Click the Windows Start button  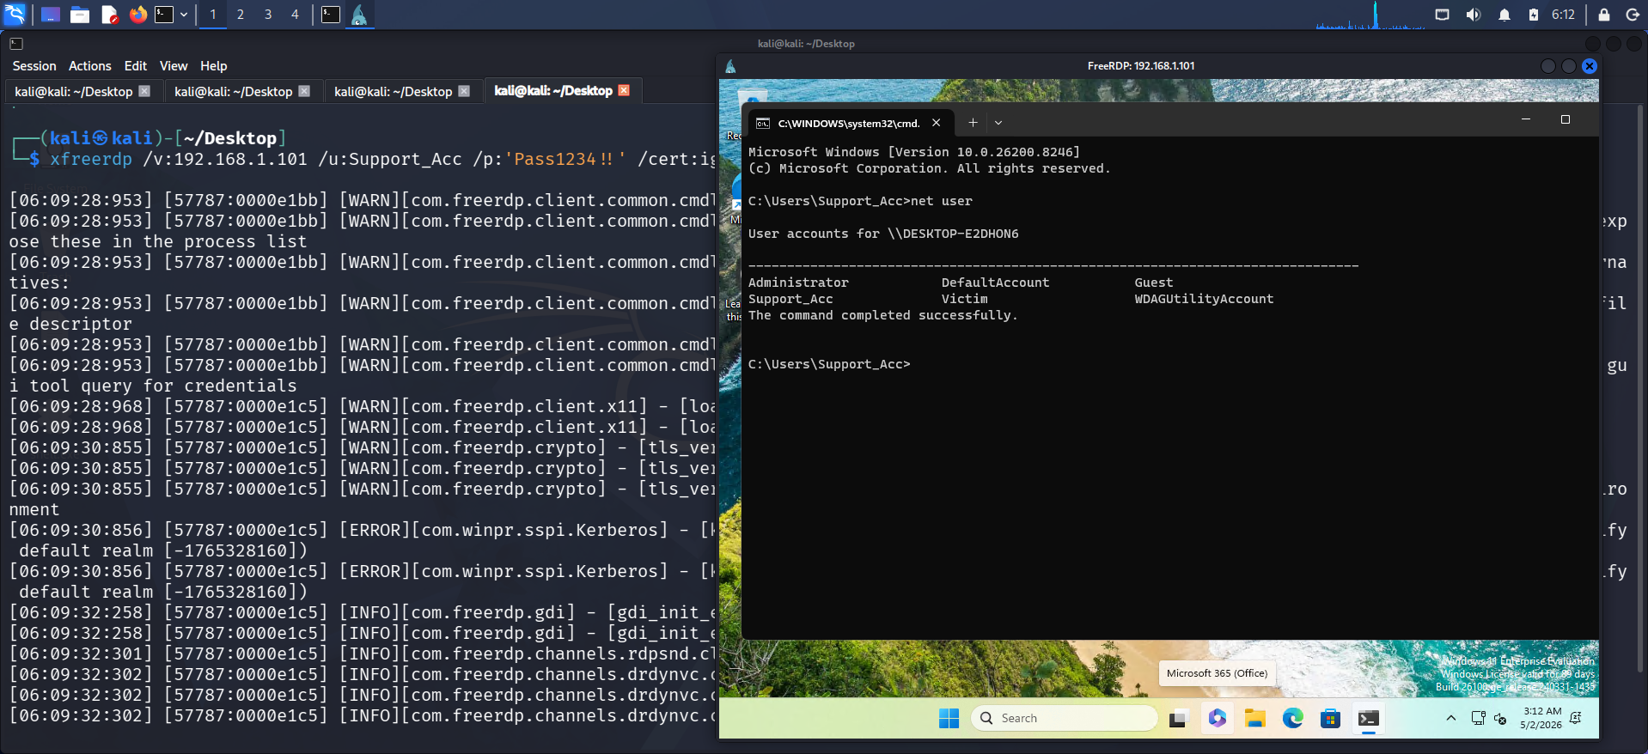(x=949, y=719)
